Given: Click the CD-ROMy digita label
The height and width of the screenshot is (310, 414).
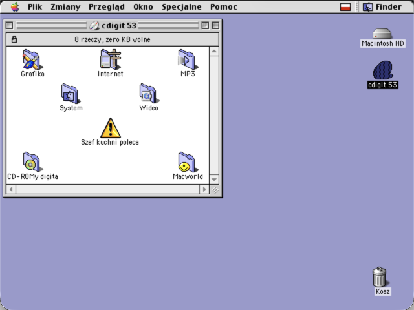Looking at the screenshot, I should tap(32, 176).
